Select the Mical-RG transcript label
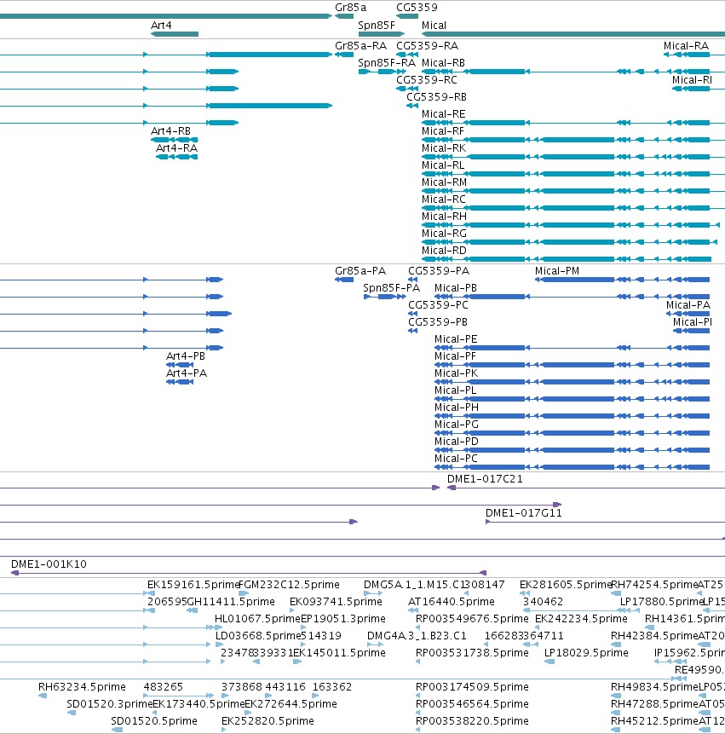Viewport: 725px width, 734px height. (x=445, y=234)
